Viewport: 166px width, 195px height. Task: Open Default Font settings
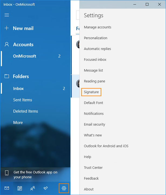tap(93, 103)
